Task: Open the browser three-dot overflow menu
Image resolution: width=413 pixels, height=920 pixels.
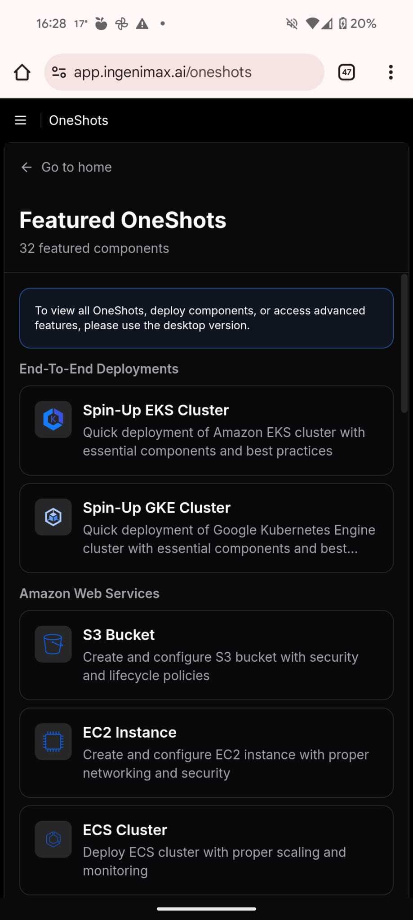Action: [391, 72]
